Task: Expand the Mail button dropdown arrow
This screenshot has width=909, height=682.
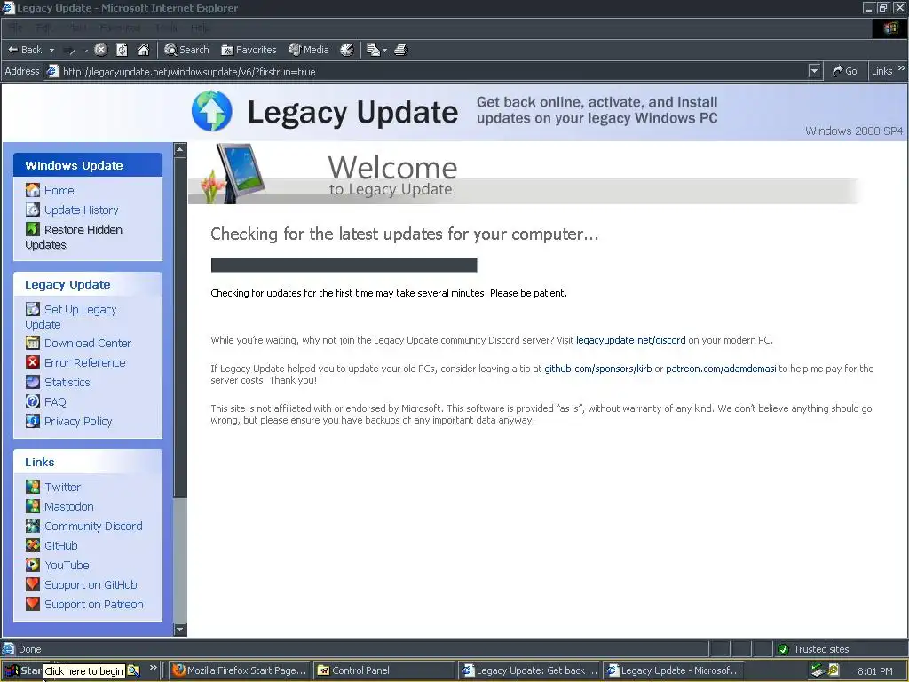Action: click(x=384, y=50)
